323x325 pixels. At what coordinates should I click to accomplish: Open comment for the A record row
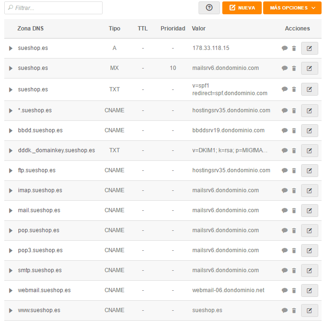(x=285, y=48)
